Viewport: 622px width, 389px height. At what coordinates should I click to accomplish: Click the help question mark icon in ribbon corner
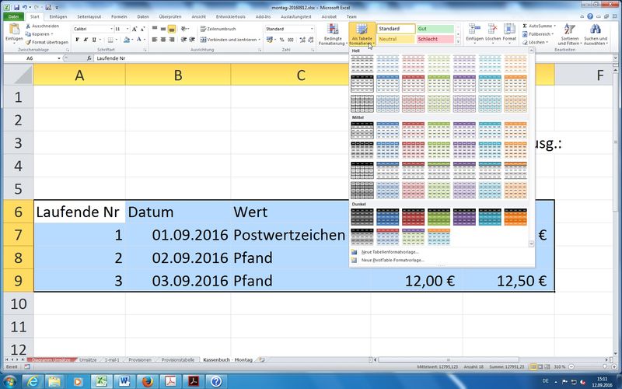click(590, 16)
